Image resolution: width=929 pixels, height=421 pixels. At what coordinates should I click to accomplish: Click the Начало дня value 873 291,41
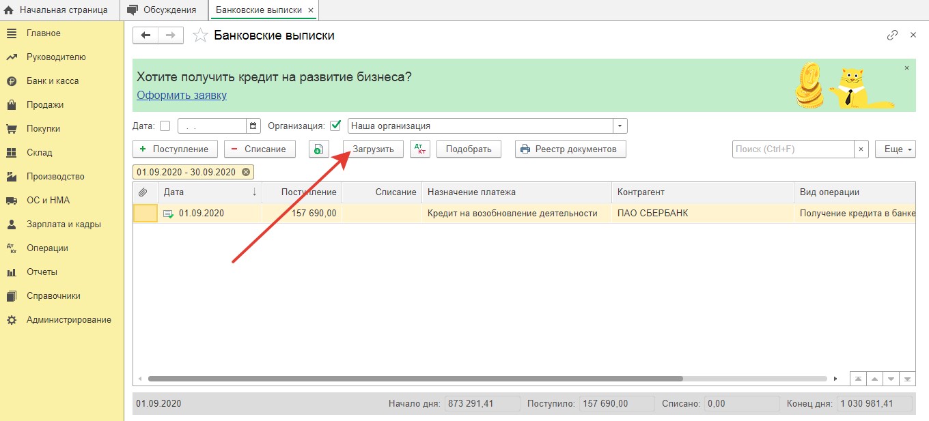[482, 403]
